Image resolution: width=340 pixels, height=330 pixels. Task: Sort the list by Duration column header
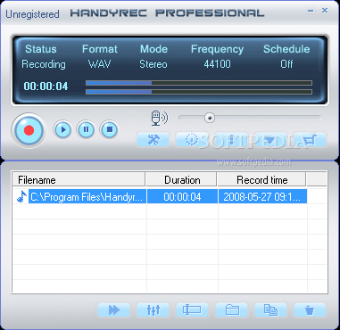[181, 180]
